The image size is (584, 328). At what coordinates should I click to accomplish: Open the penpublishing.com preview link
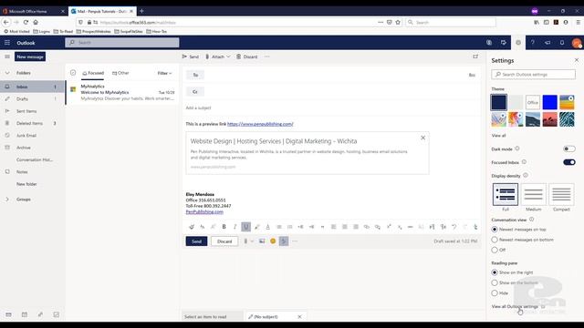tap(260, 124)
